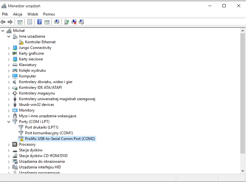Click the Stacje dysków CD-ROM/DVD icon
This screenshot has height=182, width=246.
click(15, 155)
